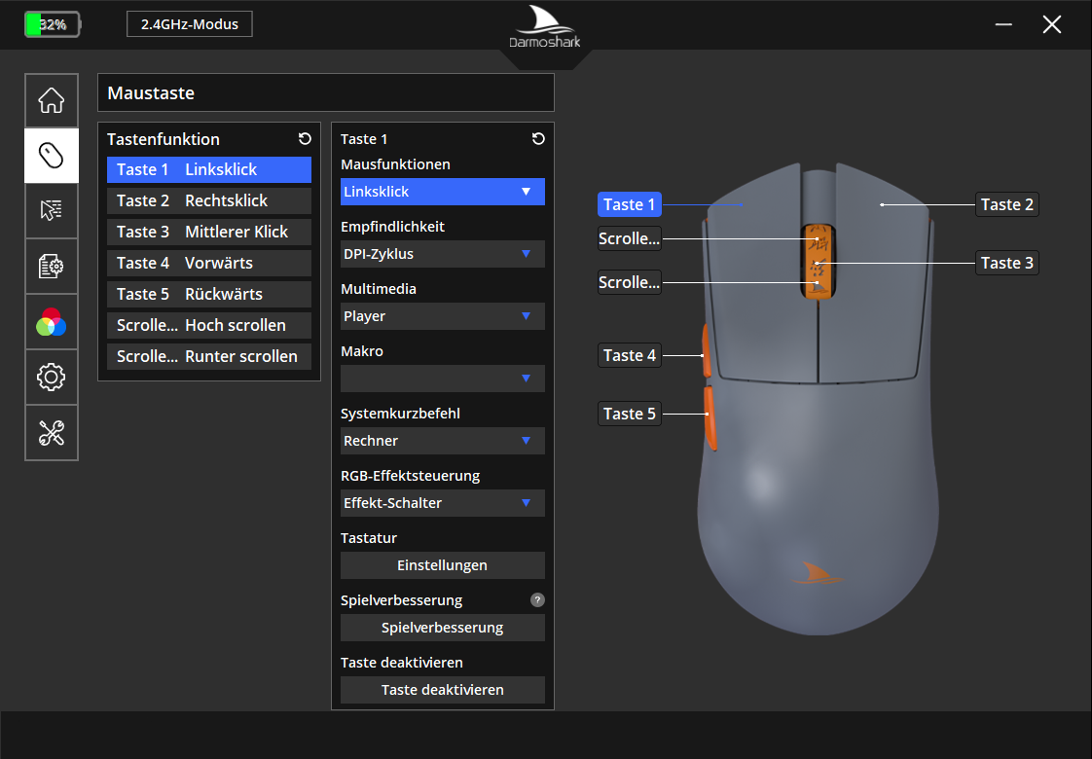Screen dimensions: 1092x759
Task: Select Taste 2 Rechtsklick row
Action: pos(209,200)
